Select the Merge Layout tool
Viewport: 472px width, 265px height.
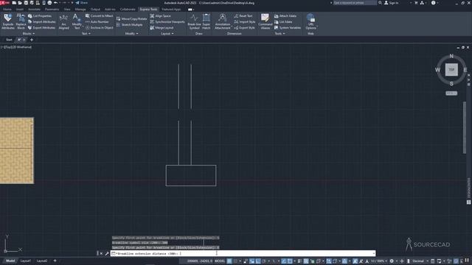coord(162,28)
